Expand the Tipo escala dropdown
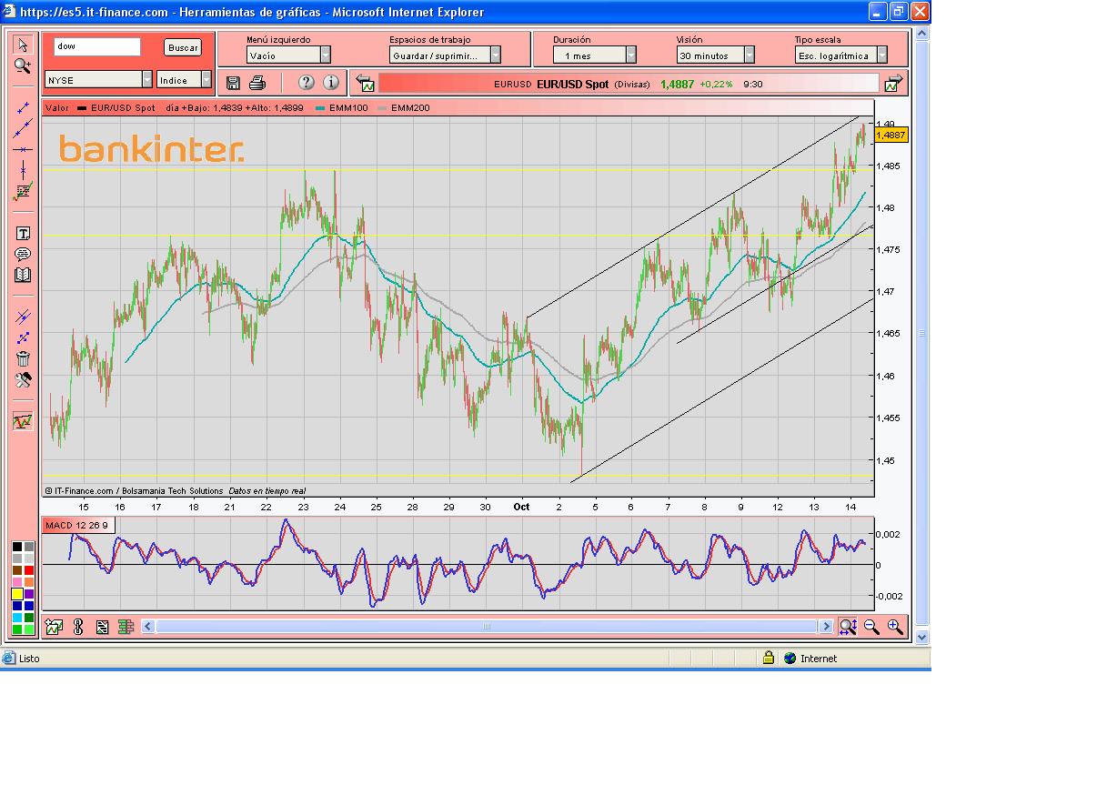 point(840,55)
